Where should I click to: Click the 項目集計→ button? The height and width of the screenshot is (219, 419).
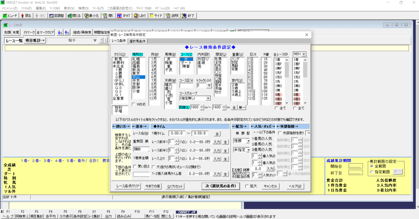tap(35, 41)
